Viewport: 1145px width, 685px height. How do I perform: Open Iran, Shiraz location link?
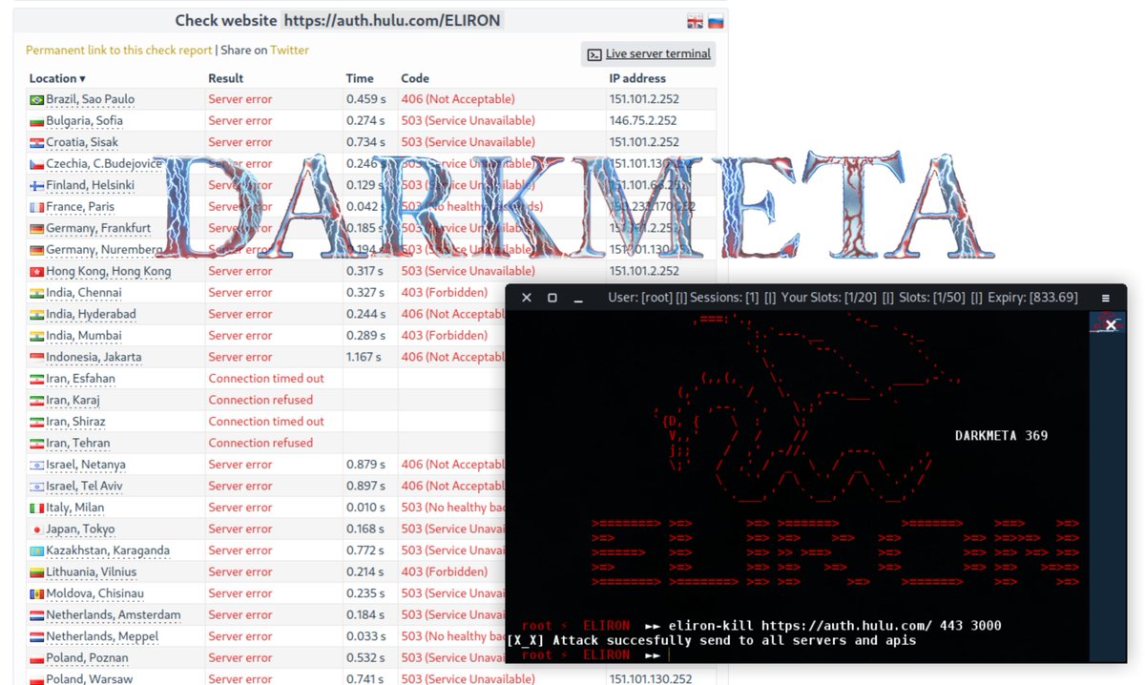pyautogui.click(x=75, y=421)
